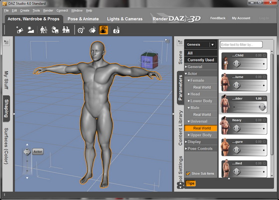
Task: Open the Create menu
Action: [25, 10]
